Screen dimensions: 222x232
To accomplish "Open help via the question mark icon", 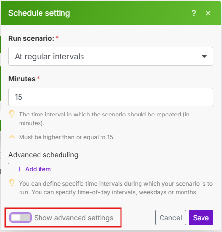I will point(194,13).
